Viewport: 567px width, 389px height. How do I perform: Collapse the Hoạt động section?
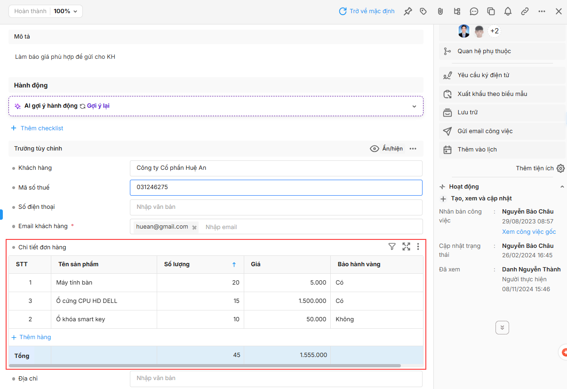(x=562, y=187)
